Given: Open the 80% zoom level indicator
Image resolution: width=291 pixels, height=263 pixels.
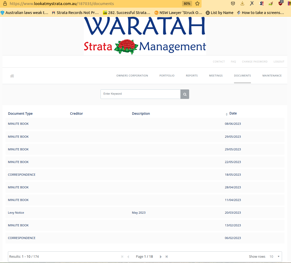Looking at the screenshot, I should point(187,3).
